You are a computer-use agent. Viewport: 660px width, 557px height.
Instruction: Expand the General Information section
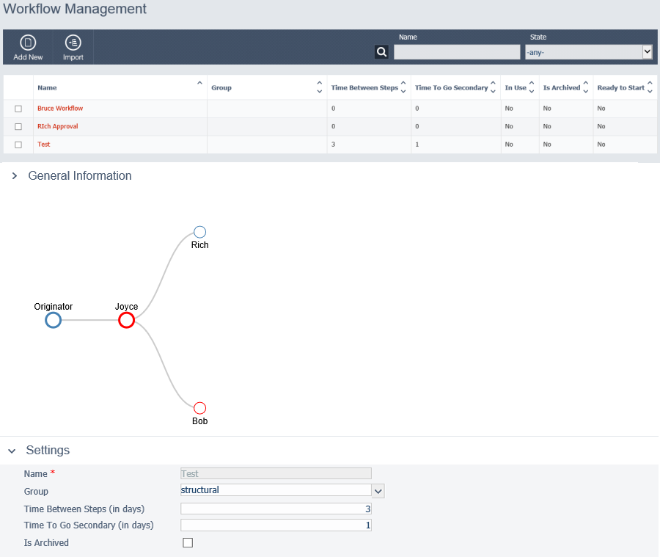point(13,176)
